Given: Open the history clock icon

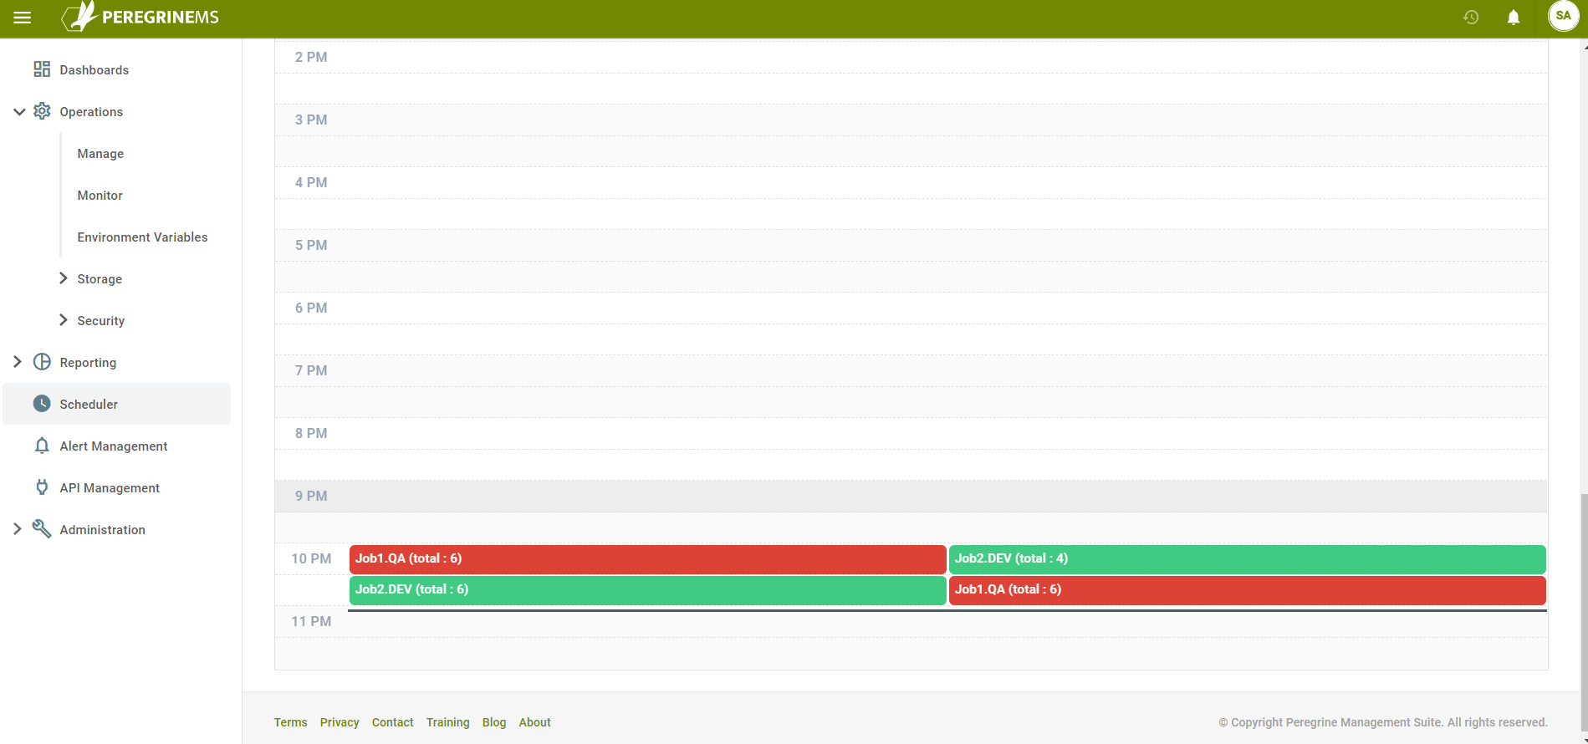Looking at the screenshot, I should (1471, 18).
